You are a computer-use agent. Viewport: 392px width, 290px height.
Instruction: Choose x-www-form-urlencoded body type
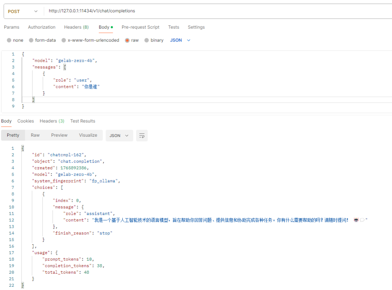coord(64,40)
